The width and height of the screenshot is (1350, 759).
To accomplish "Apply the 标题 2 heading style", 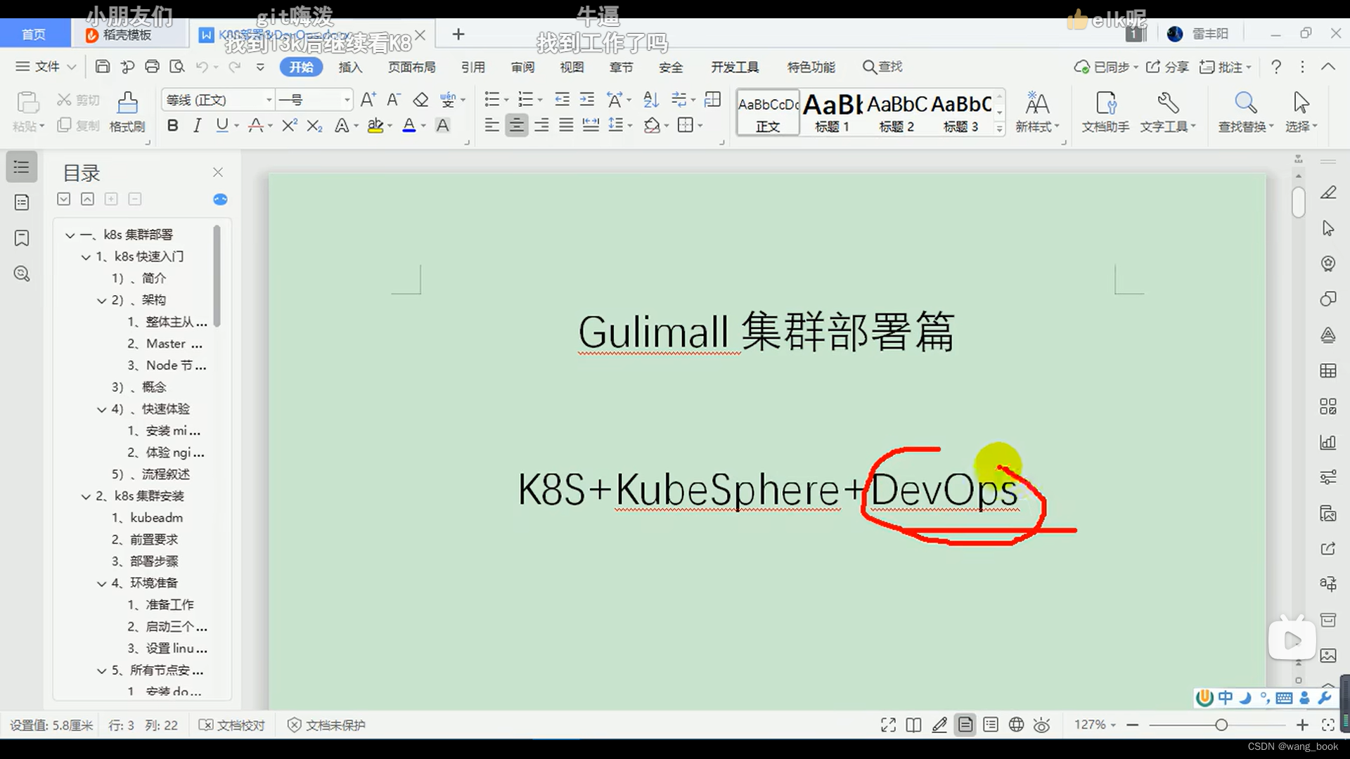I will [896, 112].
